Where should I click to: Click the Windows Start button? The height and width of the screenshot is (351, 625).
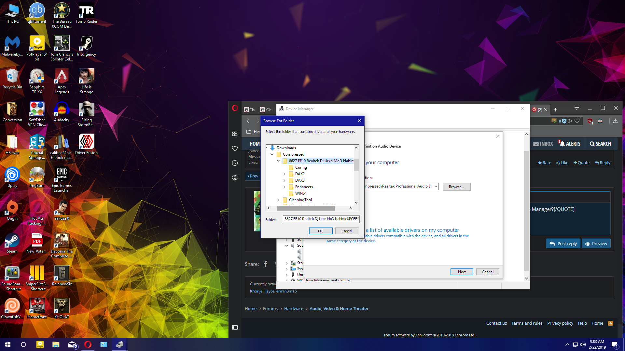click(8, 344)
